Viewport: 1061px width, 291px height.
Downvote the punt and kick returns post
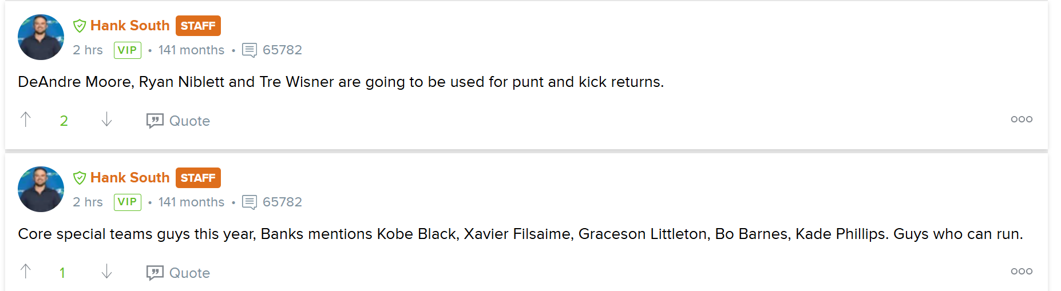coord(106,119)
